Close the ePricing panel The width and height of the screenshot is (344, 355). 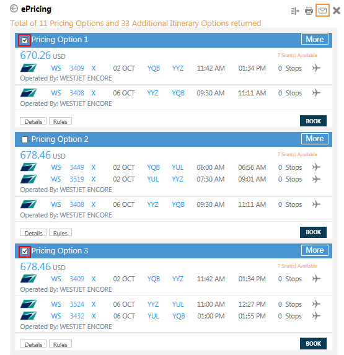tap(337, 11)
